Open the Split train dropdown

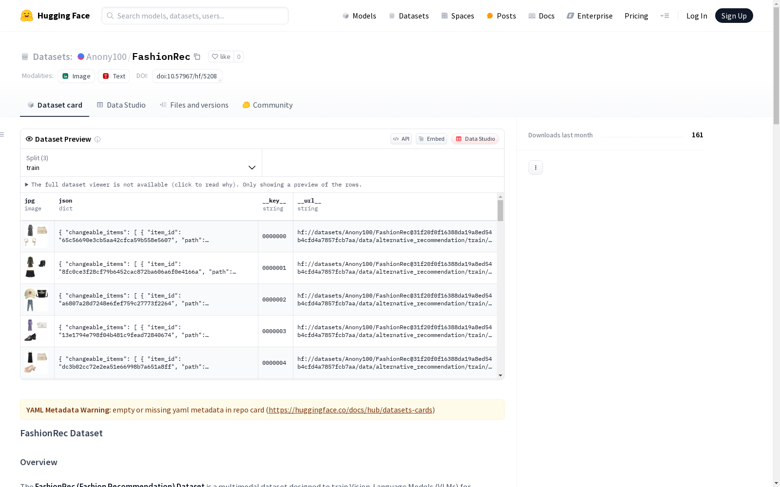(141, 163)
